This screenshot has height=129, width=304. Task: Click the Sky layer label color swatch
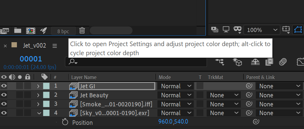46,113
